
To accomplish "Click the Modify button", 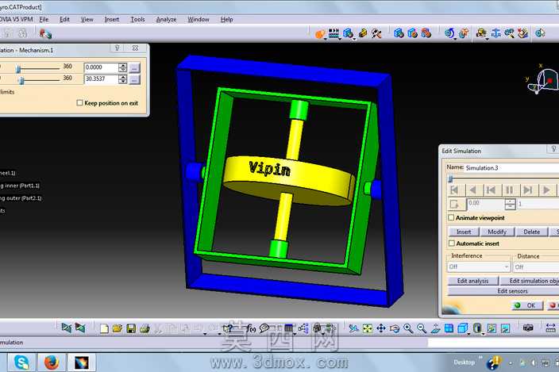I will pos(497,232).
